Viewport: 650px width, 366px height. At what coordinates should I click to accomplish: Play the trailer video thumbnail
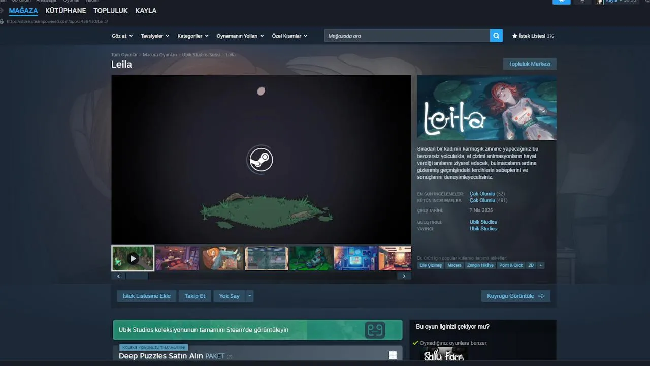click(x=133, y=258)
